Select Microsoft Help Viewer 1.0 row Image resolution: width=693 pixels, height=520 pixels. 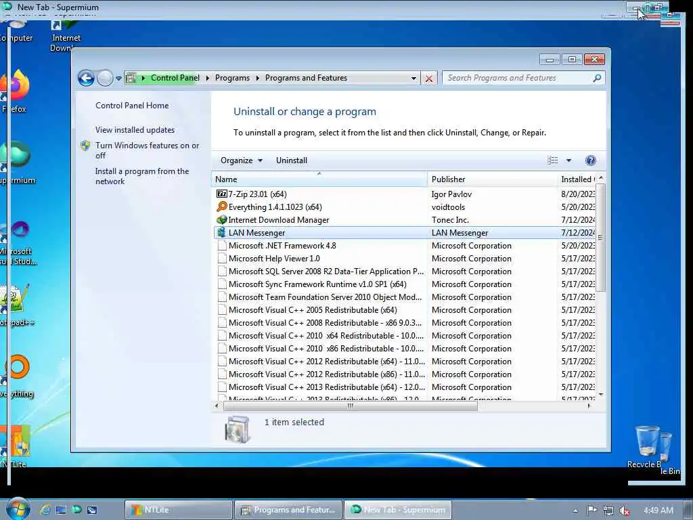(x=405, y=258)
